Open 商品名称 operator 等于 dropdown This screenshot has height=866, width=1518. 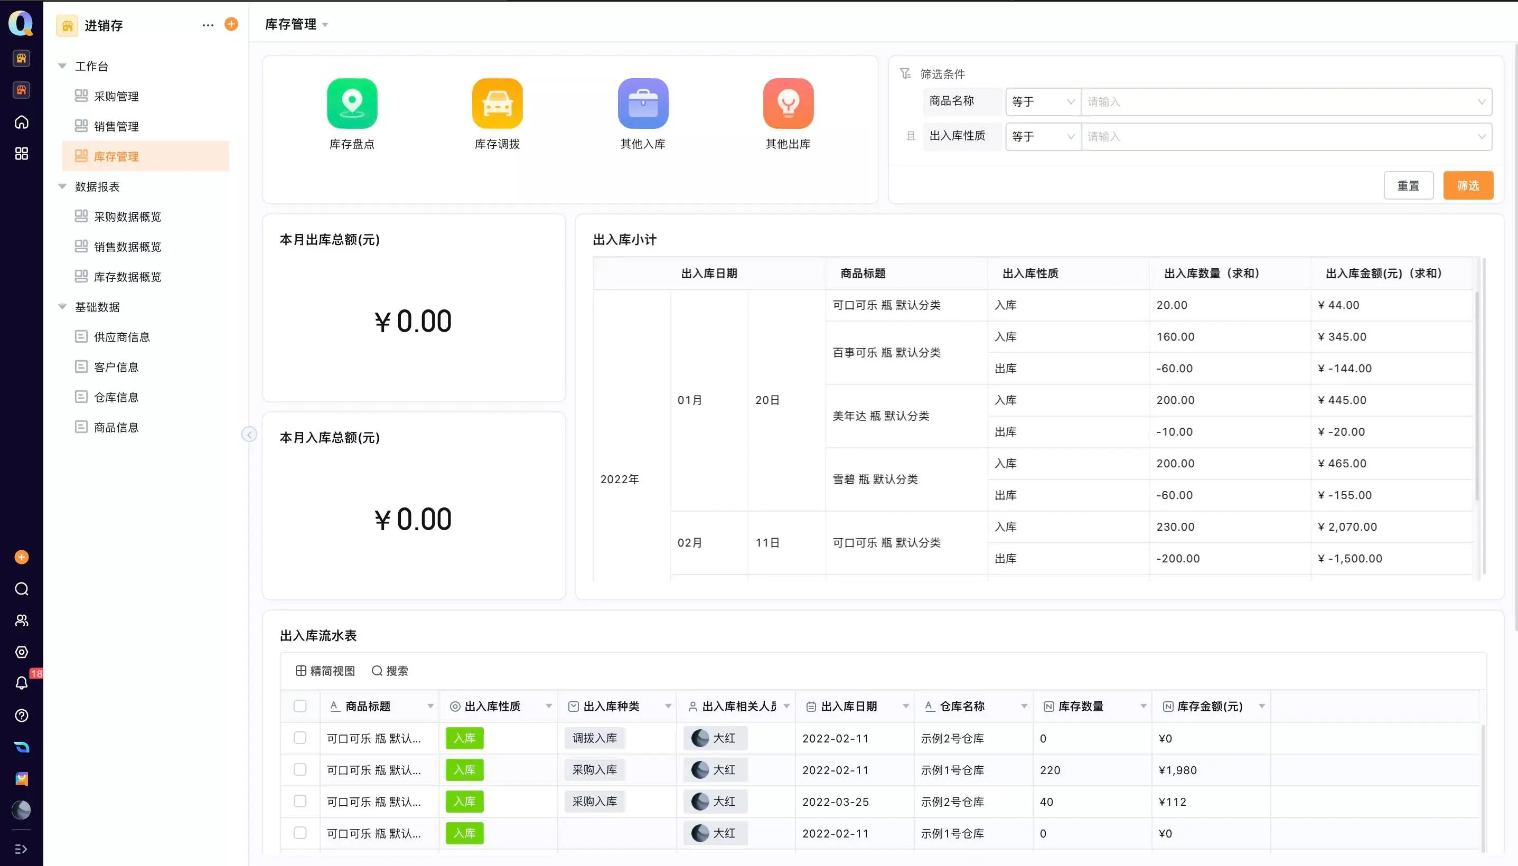click(x=1043, y=102)
